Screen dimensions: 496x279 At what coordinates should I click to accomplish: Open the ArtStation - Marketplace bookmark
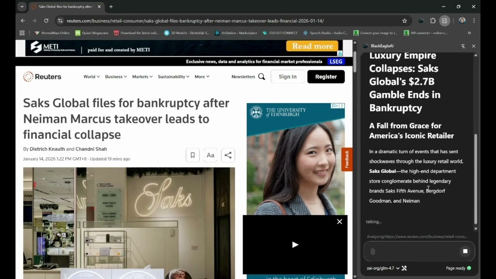pos(236,33)
